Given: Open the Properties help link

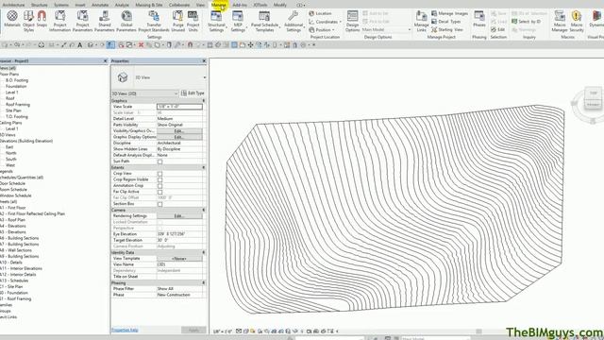Looking at the screenshot, I should [125, 330].
